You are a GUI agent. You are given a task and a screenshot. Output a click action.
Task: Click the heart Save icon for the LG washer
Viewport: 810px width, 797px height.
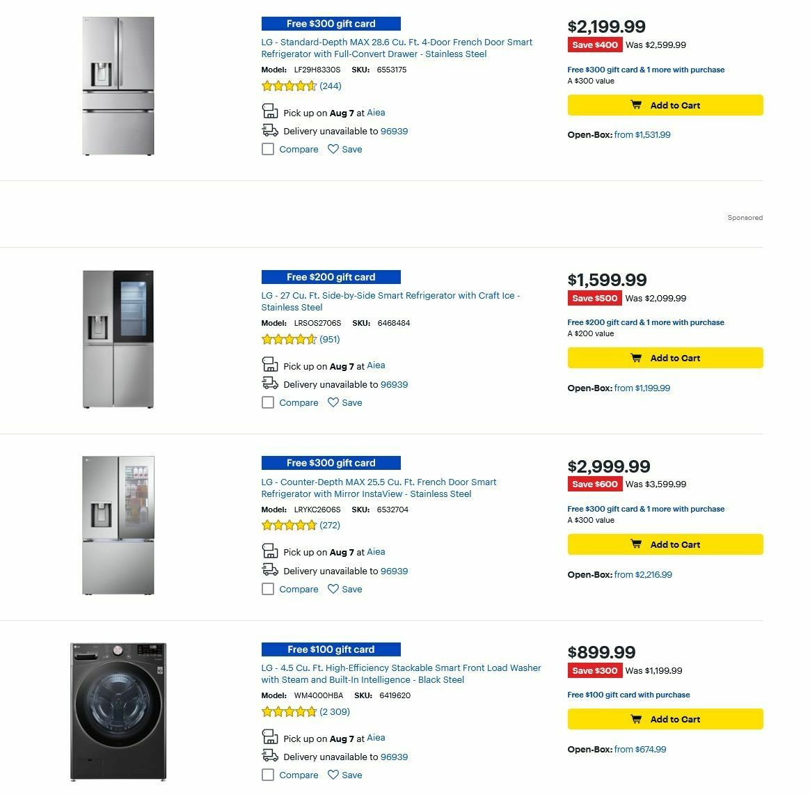click(333, 774)
